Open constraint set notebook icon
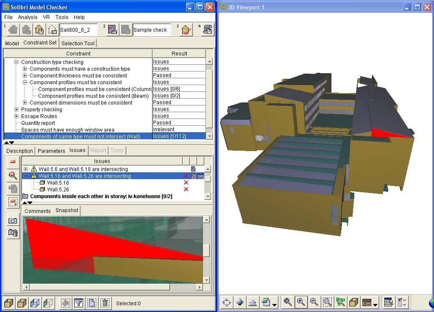The width and height of the screenshot is (434, 312). (112, 30)
